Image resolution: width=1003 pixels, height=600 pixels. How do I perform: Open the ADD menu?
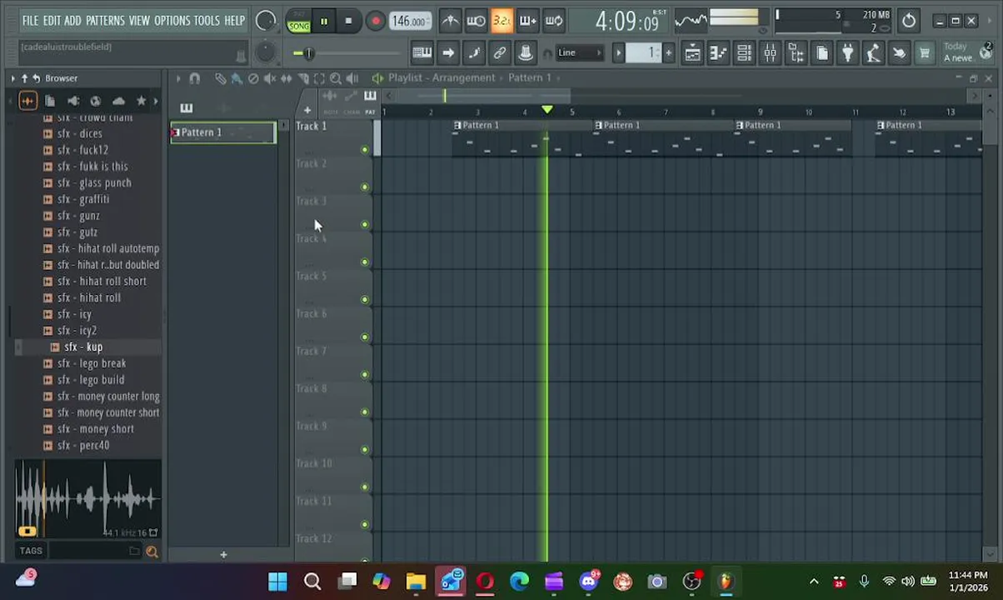tap(73, 20)
